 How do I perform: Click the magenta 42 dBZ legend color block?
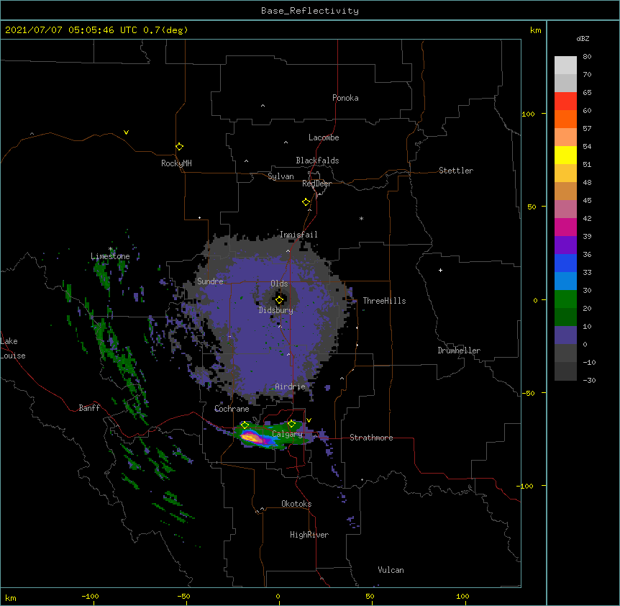[565, 227]
